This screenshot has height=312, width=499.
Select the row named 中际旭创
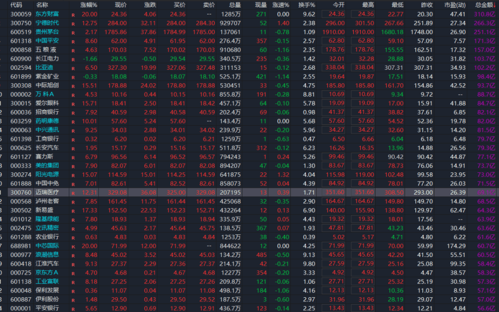[x=249, y=86]
